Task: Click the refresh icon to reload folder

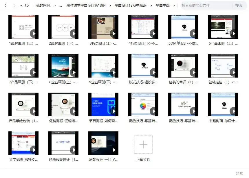Action: point(27,5)
